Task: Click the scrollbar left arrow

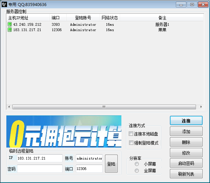Action: (x=9, y=107)
